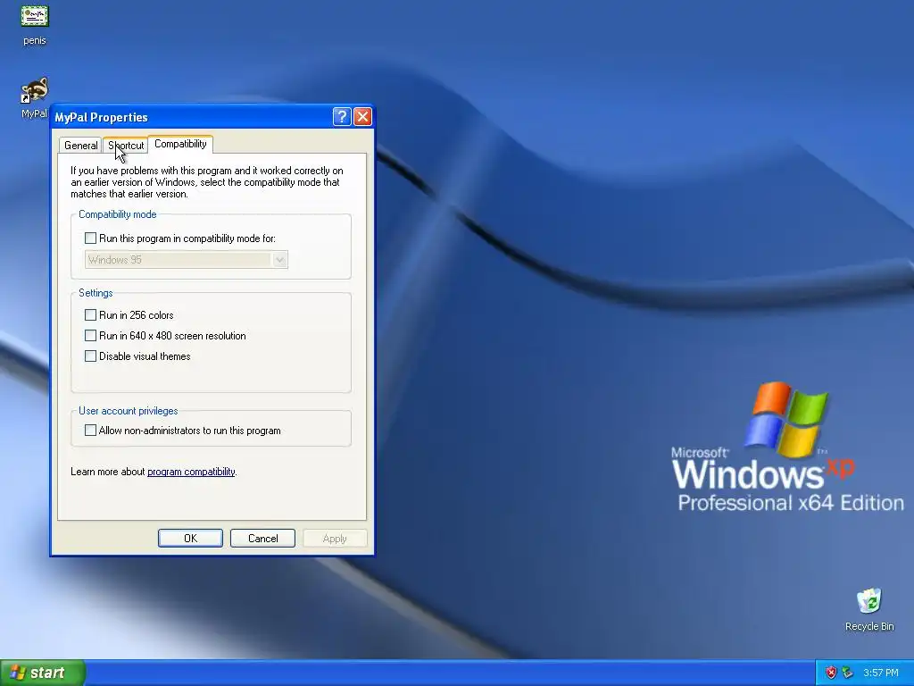This screenshot has width=914, height=686.
Task: Click the Apply button
Action: [x=335, y=538]
